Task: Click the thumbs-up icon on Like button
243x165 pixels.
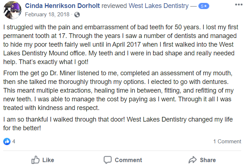Action: point(35,160)
